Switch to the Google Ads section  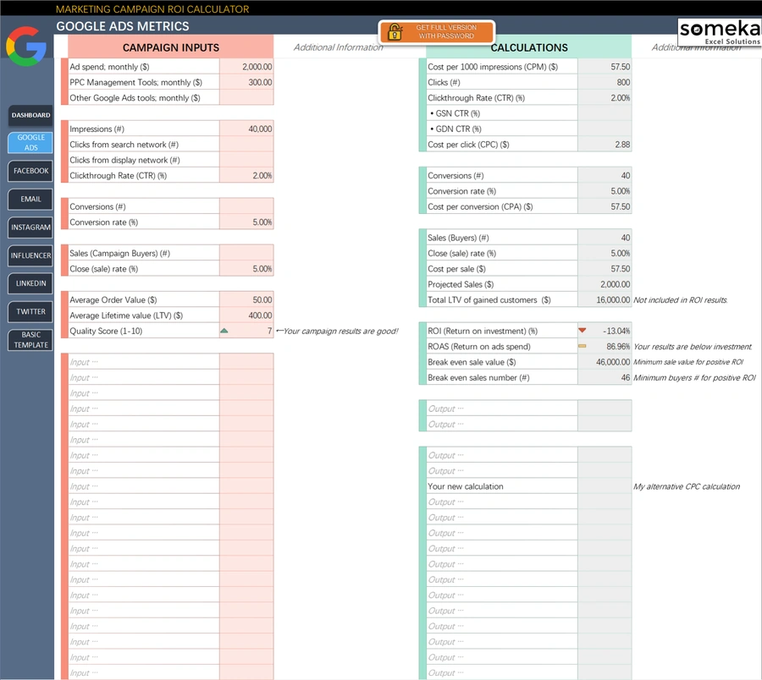click(x=30, y=142)
